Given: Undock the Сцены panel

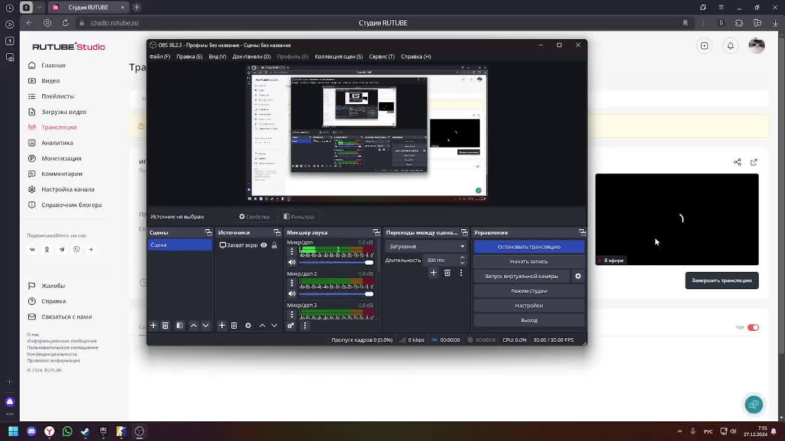Looking at the screenshot, I should (208, 233).
